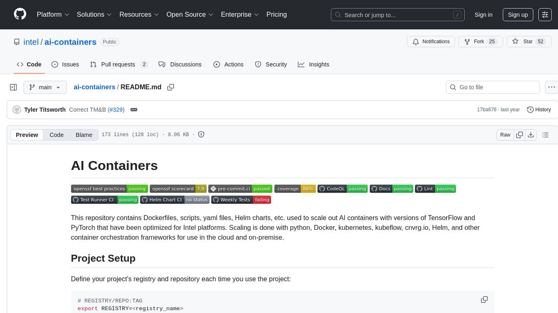View the file security shield info
Image resolution: width=558 pixels, height=313 pixels.
(x=201, y=134)
